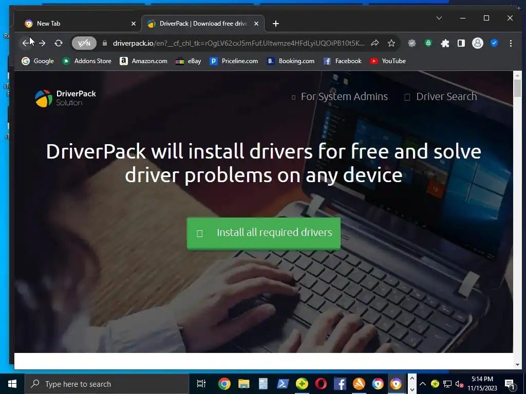Open a new tab with plus button
Viewport: 526px width, 394px height.
pyautogui.click(x=276, y=24)
